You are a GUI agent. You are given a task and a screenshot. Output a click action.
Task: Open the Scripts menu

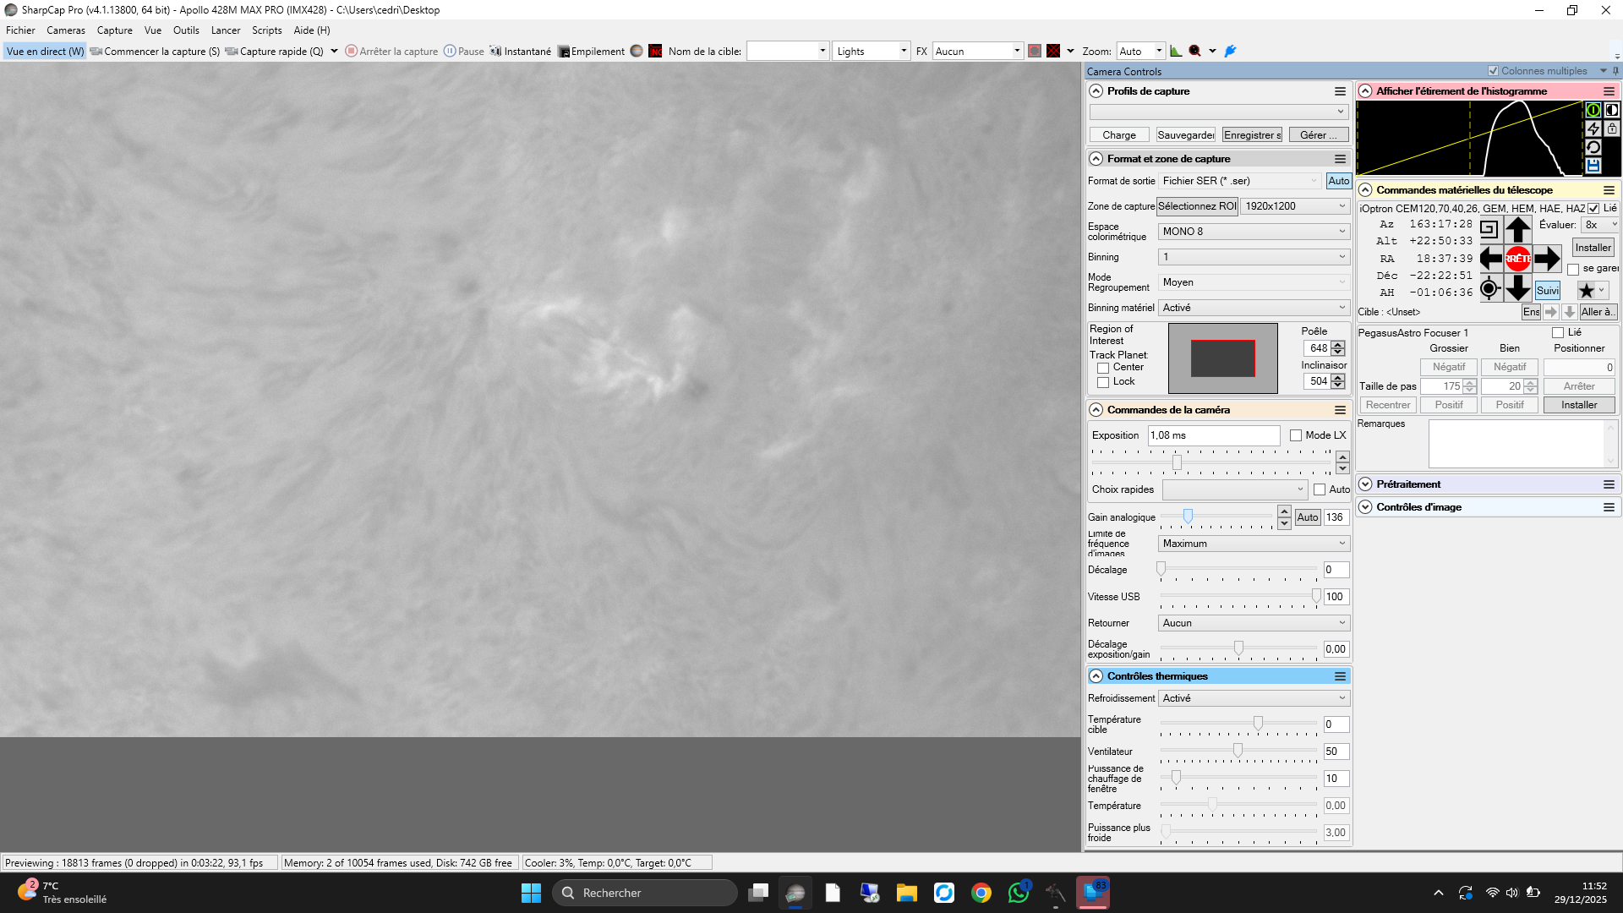click(266, 30)
